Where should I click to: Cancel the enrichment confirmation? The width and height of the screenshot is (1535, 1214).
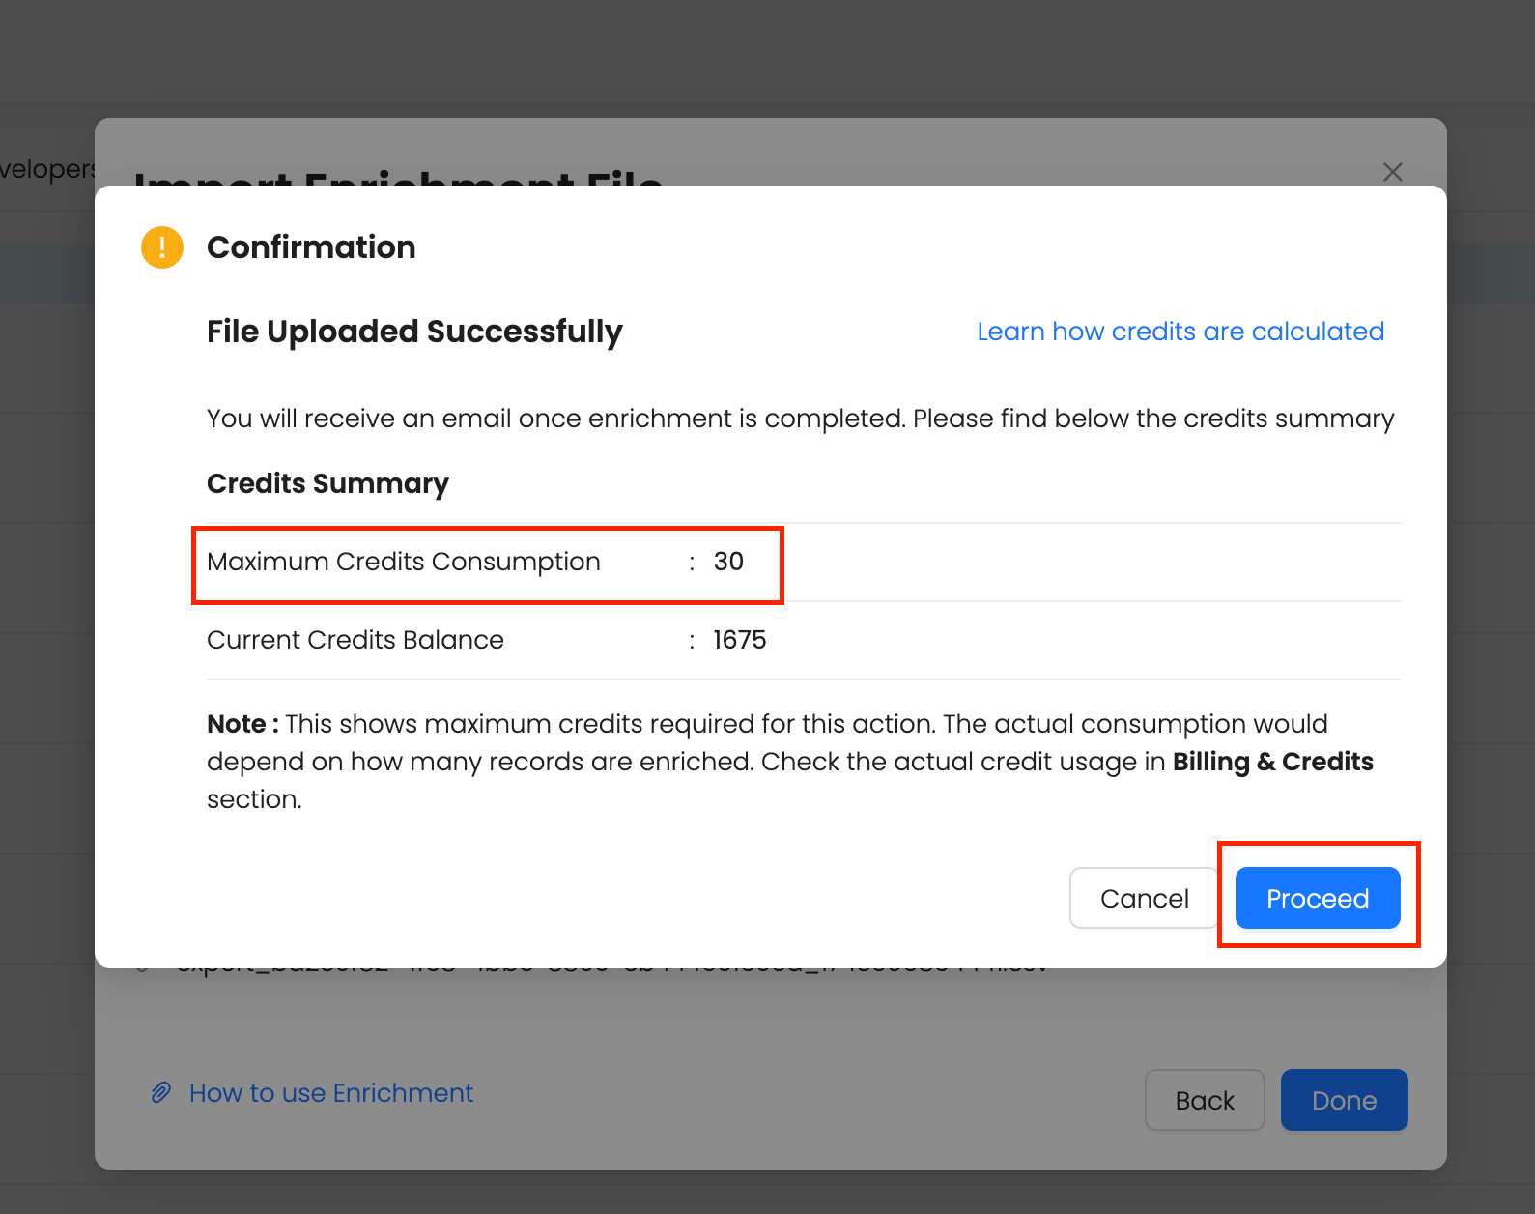pos(1144,898)
